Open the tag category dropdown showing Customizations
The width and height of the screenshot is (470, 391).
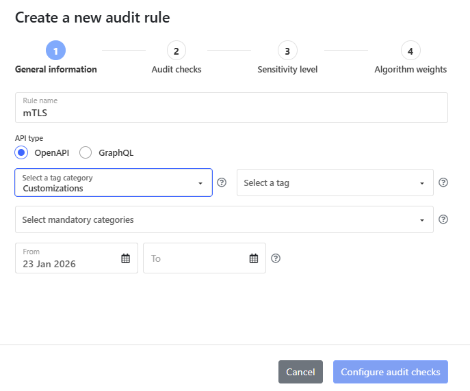(x=113, y=183)
